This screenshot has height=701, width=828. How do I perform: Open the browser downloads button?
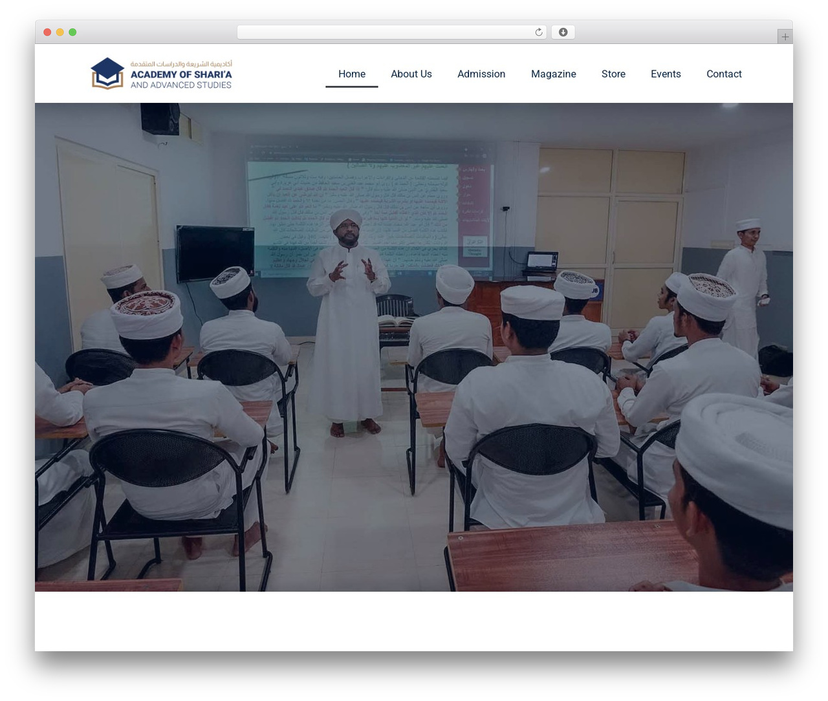click(563, 32)
